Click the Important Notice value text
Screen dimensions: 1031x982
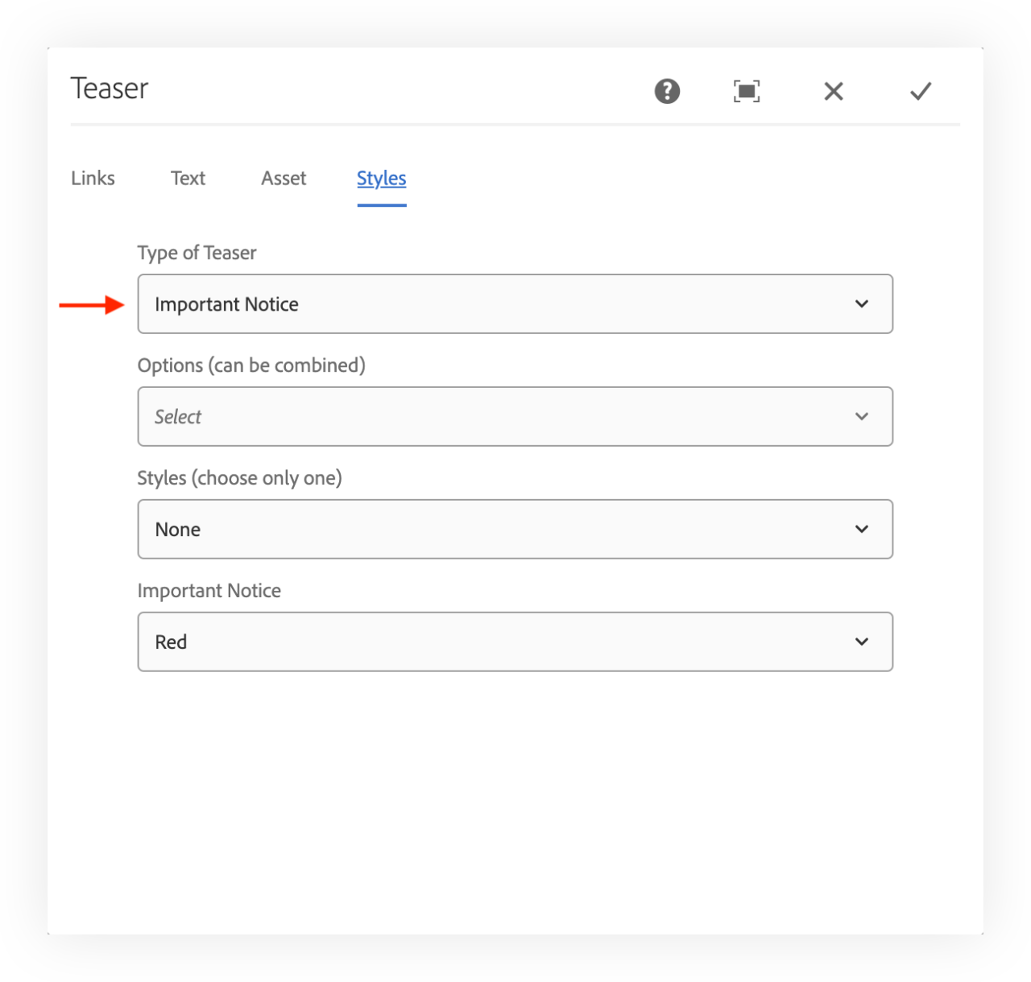pyautogui.click(x=227, y=304)
